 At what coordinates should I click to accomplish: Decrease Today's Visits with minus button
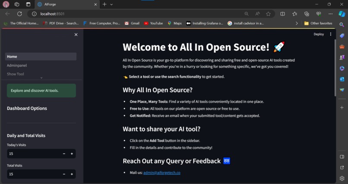(x=64, y=154)
